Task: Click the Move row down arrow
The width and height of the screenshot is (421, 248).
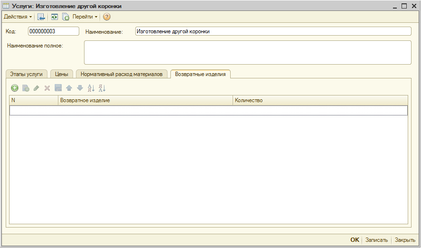Action: [x=80, y=88]
